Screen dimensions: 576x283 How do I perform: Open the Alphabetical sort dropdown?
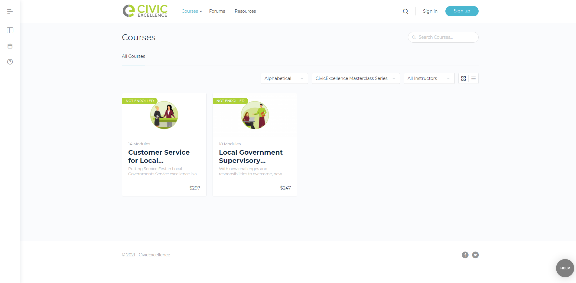tap(284, 78)
